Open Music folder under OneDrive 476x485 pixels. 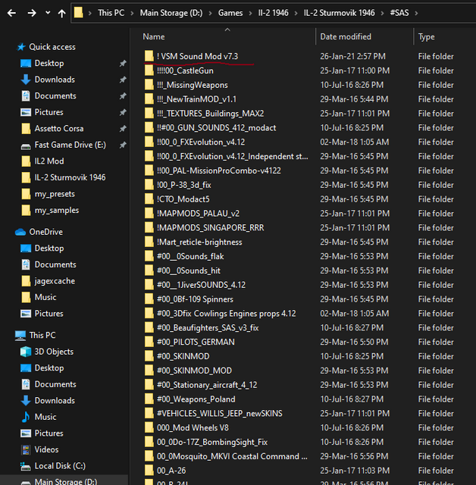45,297
